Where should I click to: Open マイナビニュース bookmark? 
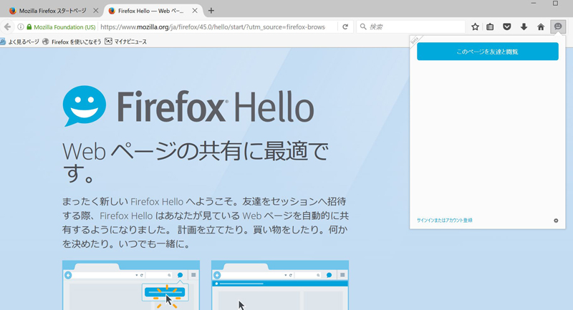[x=126, y=42]
